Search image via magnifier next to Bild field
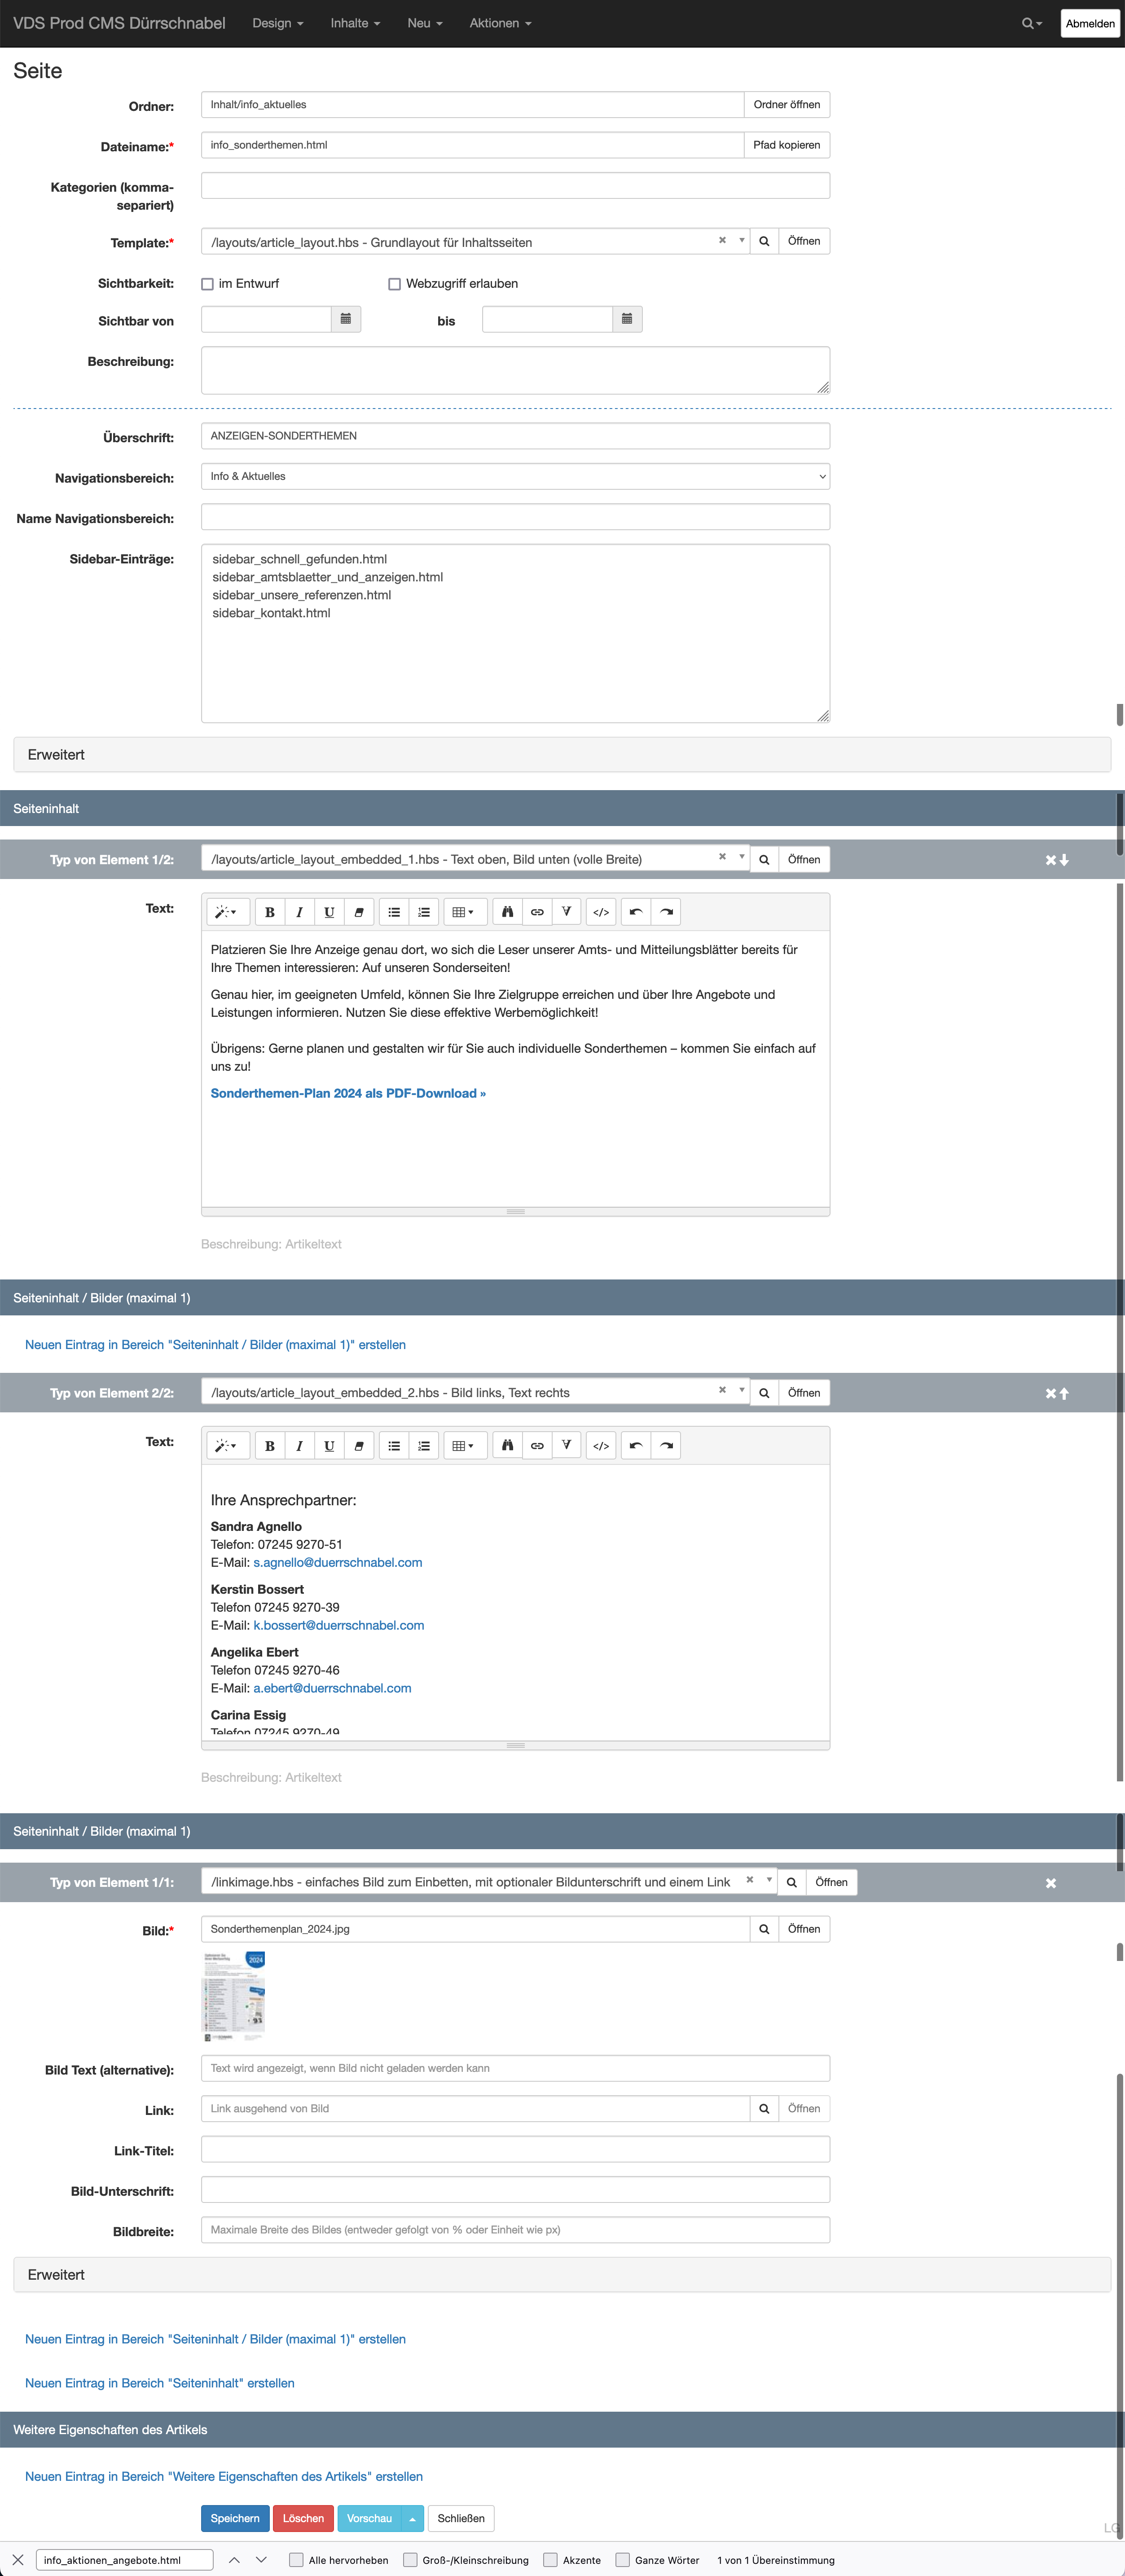 tap(764, 1929)
